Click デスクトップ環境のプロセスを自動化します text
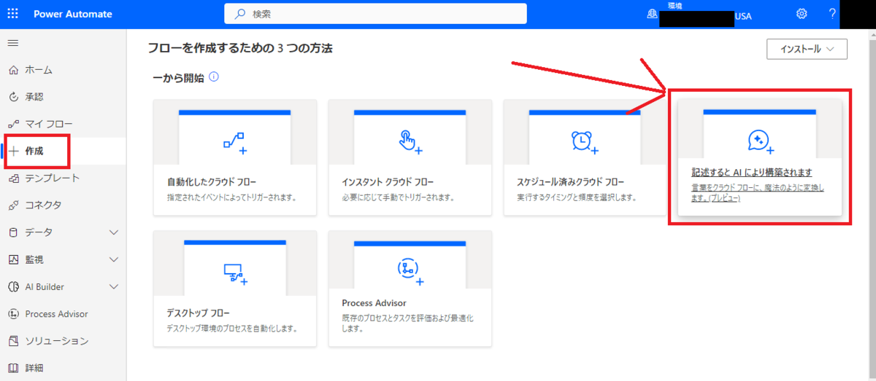876x381 pixels. [232, 329]
